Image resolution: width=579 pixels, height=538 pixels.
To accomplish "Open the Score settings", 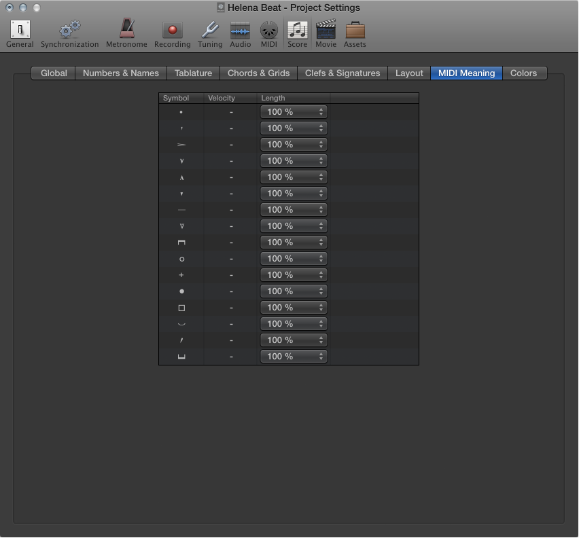I will point(297,31).
